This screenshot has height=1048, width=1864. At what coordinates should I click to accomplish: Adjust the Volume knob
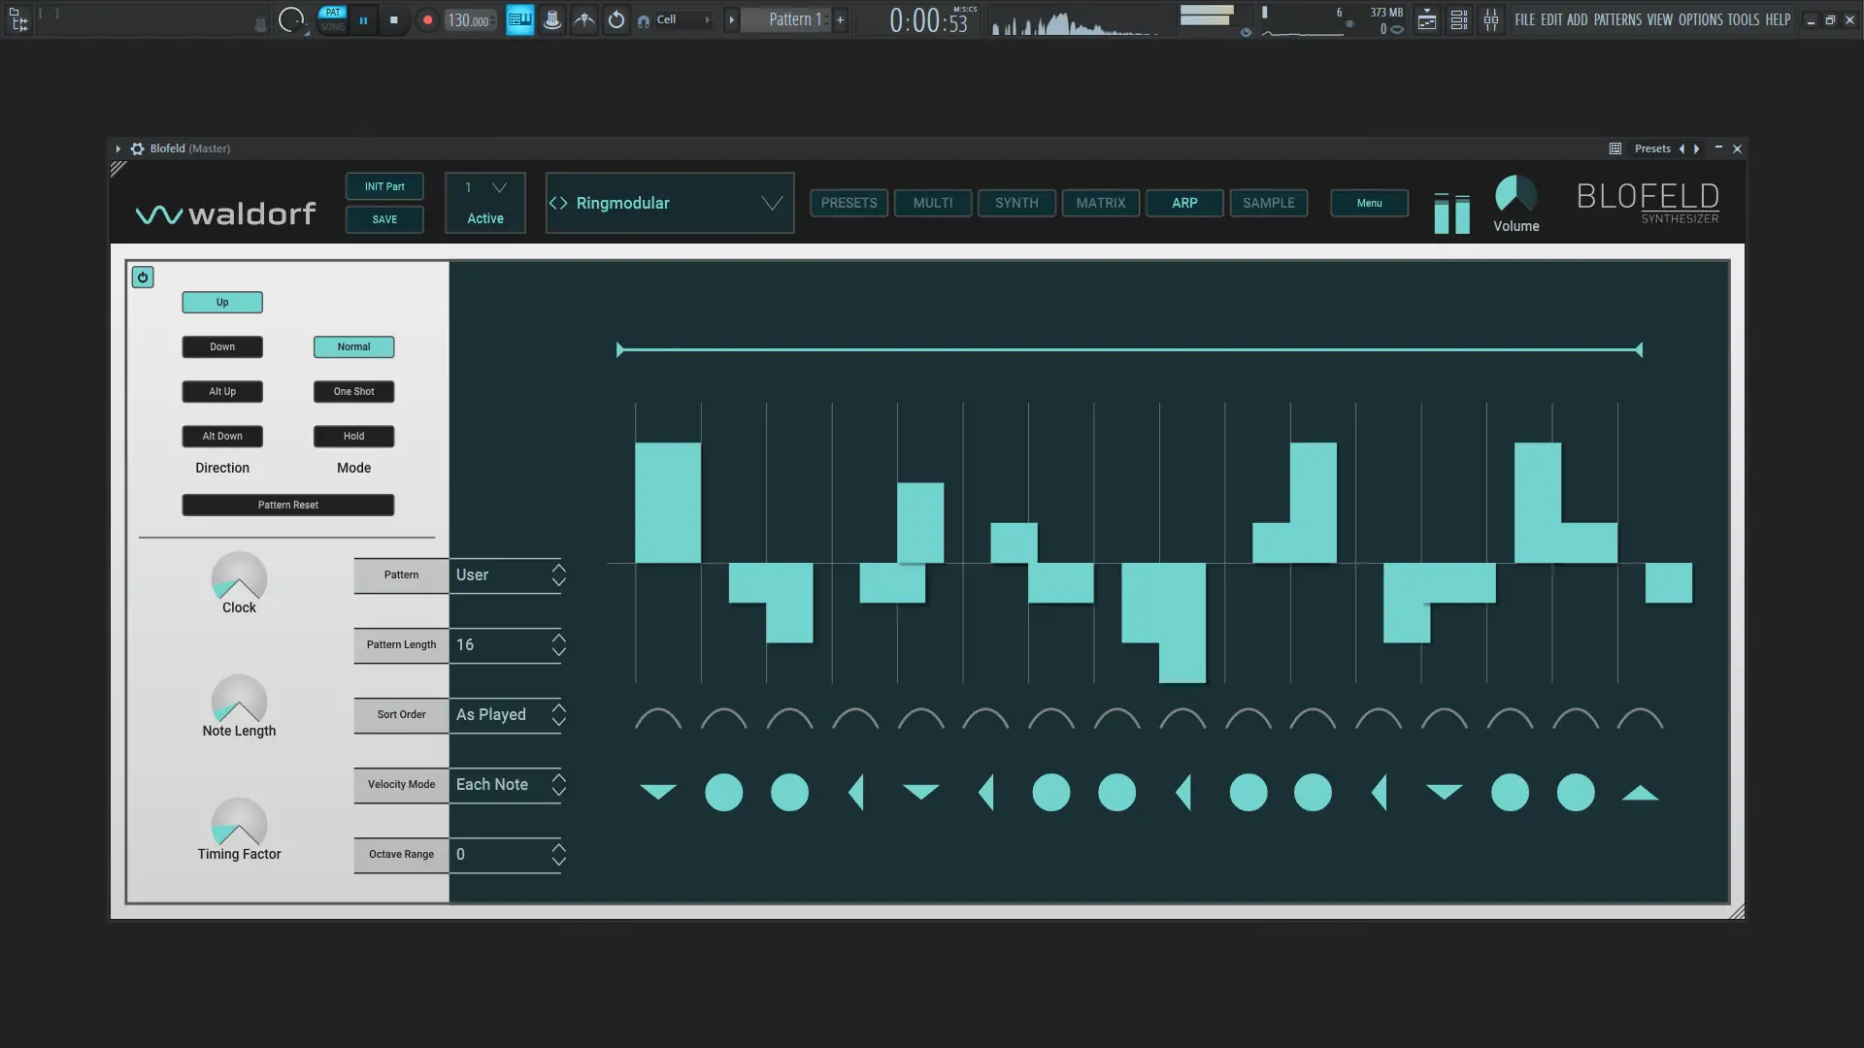coord(1515,194)
